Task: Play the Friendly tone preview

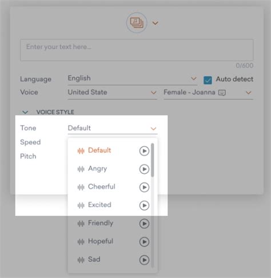Action: 144,224
